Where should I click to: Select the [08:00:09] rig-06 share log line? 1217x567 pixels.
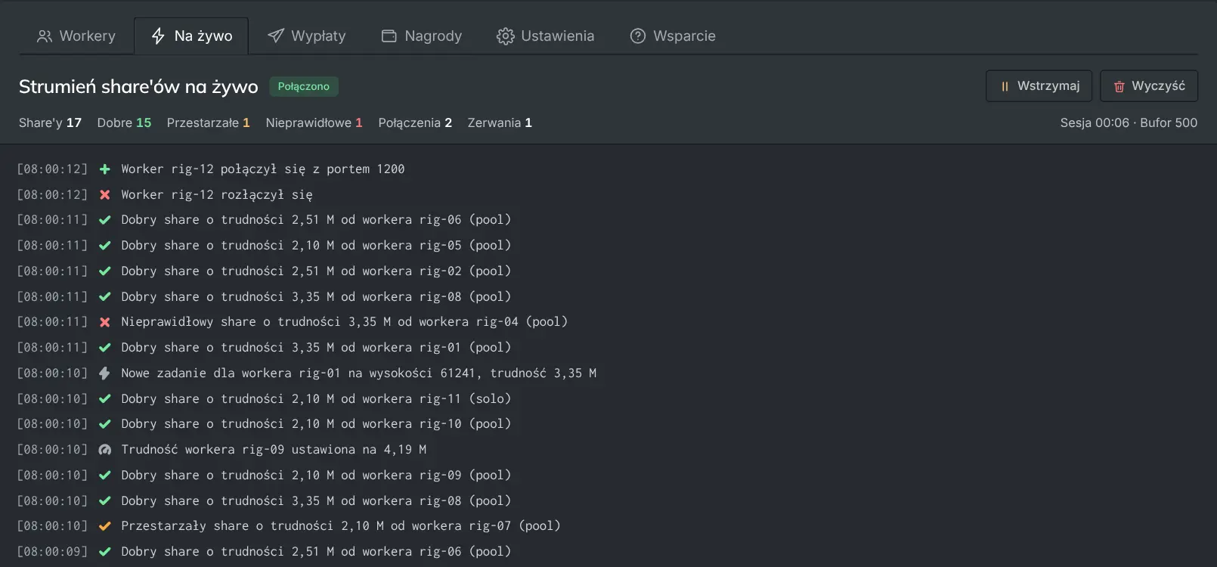[x=608, y=552]
